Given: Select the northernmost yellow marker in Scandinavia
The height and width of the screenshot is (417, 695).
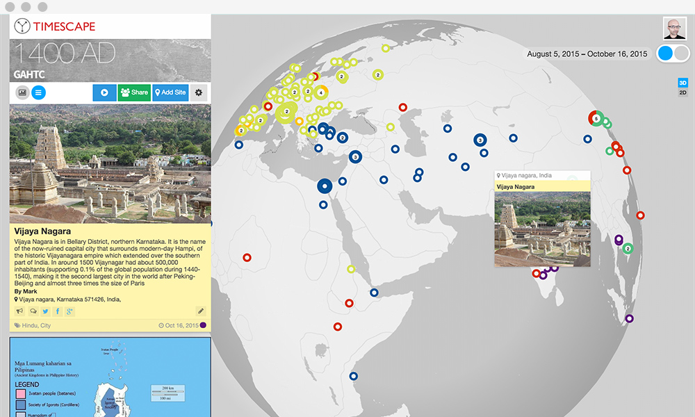Looking at the screenshot, I should click(386, 48).
